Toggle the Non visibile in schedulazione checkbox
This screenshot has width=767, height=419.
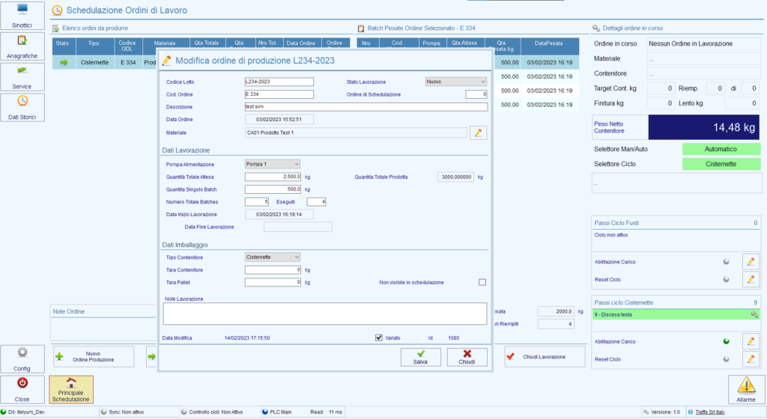click(x=482, y=282)
